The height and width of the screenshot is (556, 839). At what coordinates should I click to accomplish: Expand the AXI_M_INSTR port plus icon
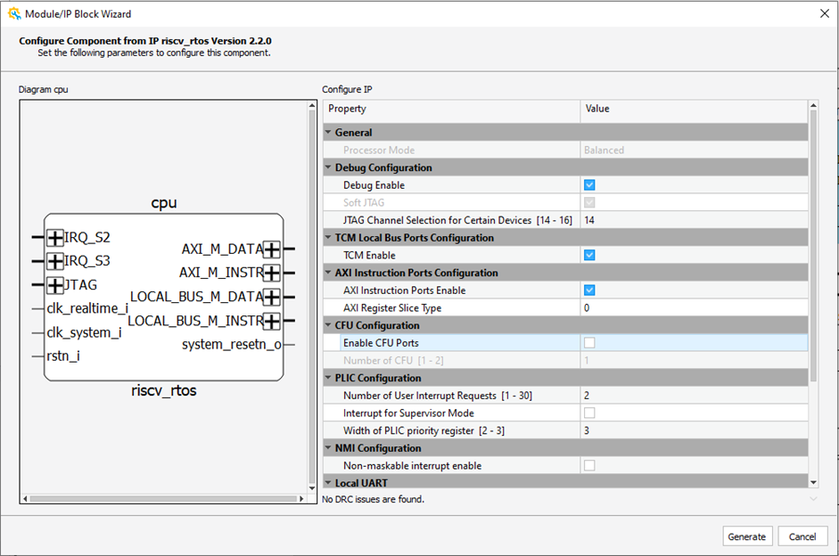[x=272, y=274]
